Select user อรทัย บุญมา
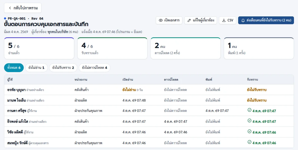The height and width of the screenshot is (150, 298). [16, 90]
